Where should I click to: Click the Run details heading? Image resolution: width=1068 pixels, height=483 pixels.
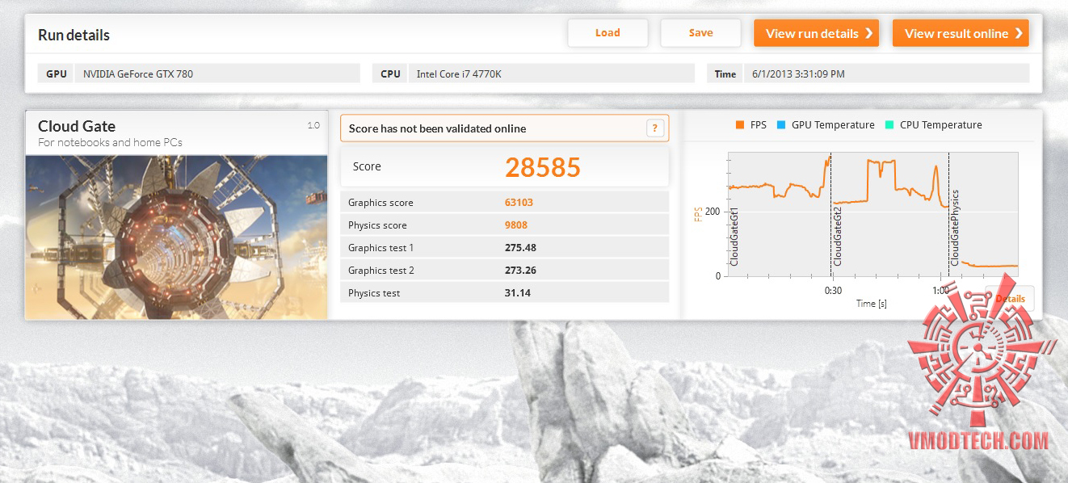point(74,35)
